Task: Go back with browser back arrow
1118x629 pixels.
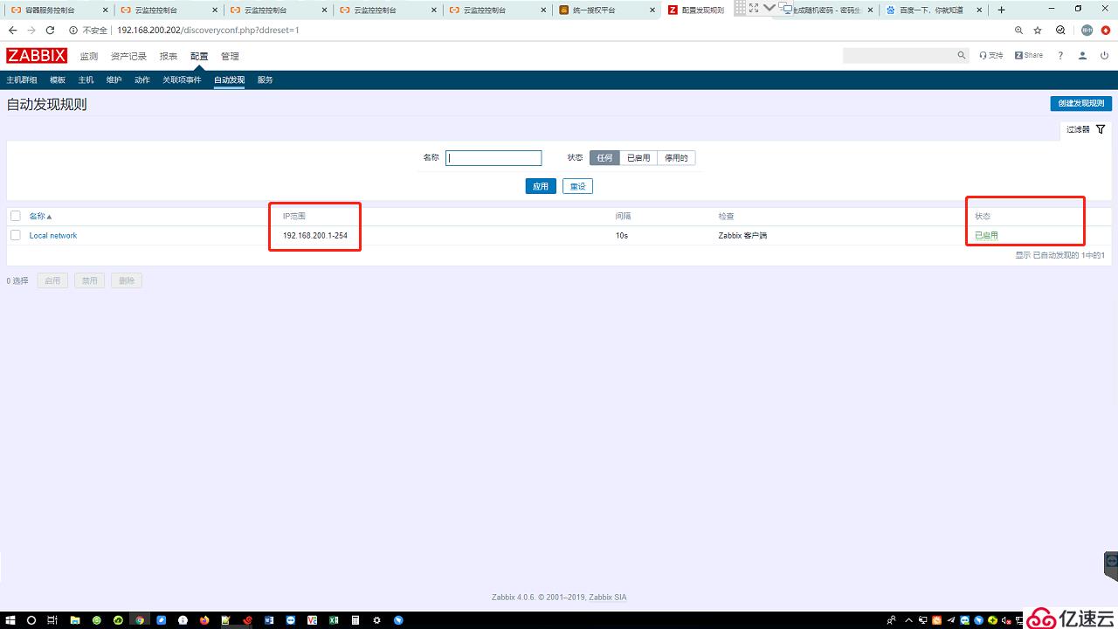Action: [12, 30]
